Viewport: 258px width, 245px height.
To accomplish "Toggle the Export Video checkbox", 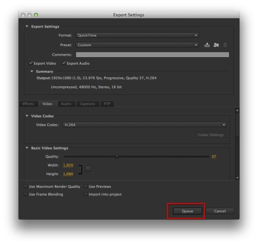I will tap(31, 63).
